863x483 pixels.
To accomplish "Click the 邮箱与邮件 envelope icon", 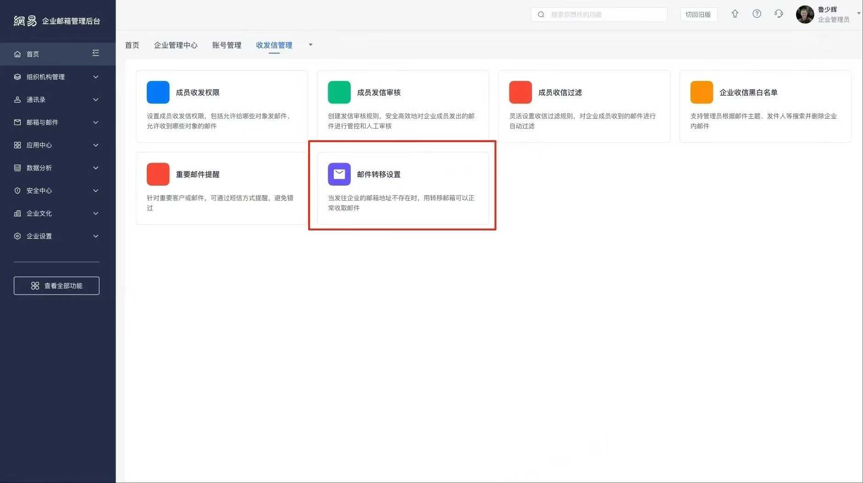I will [17, 122].
